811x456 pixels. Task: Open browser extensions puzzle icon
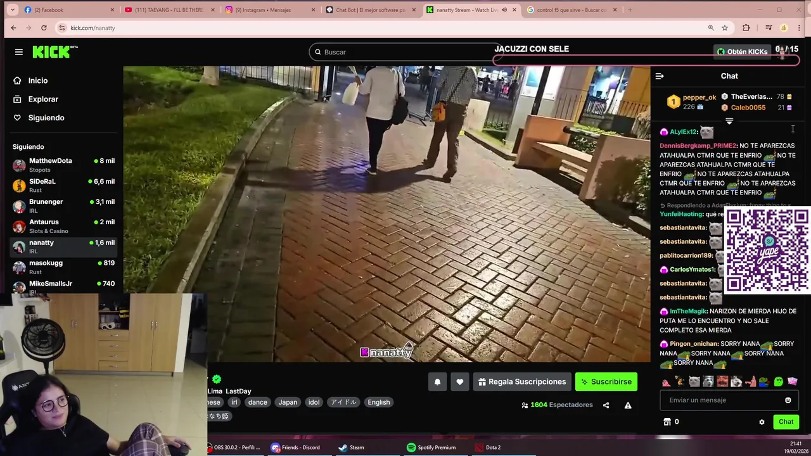point(746,28)
